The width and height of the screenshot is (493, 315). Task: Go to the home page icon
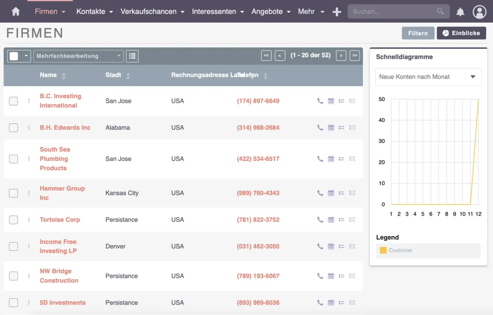click(x=16, y=12)
